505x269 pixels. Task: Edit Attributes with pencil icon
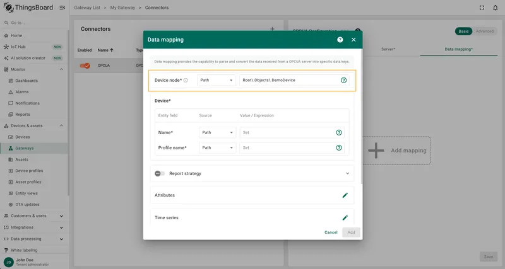coord(345,195)
